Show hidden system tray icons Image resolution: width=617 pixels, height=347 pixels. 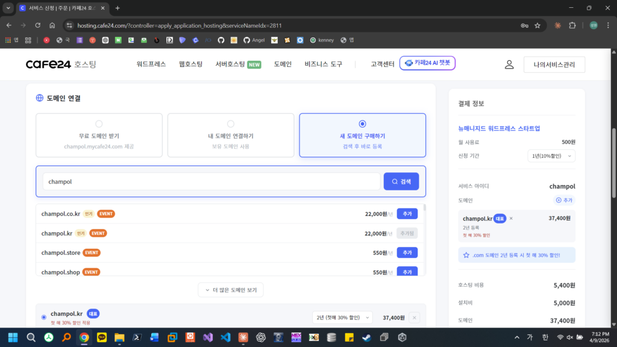click(516, 337)
